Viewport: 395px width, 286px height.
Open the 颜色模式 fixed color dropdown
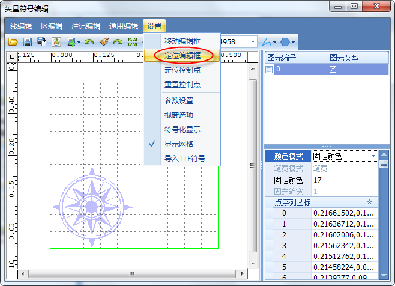(x=374, y=156)
